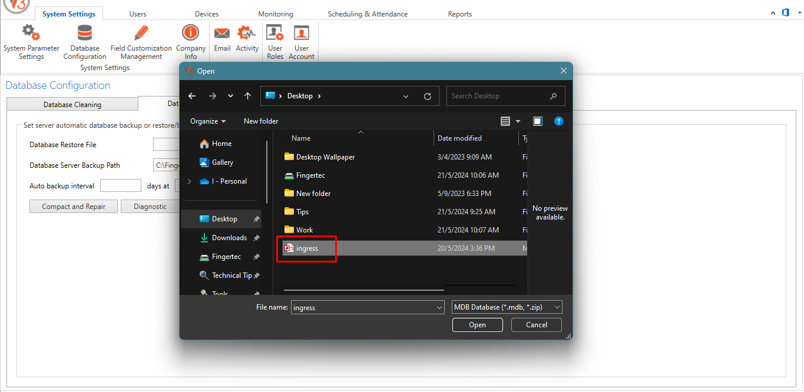804x392 pixels.
Task: Select Desktop in navigation pane
Action: click(222, 219)
